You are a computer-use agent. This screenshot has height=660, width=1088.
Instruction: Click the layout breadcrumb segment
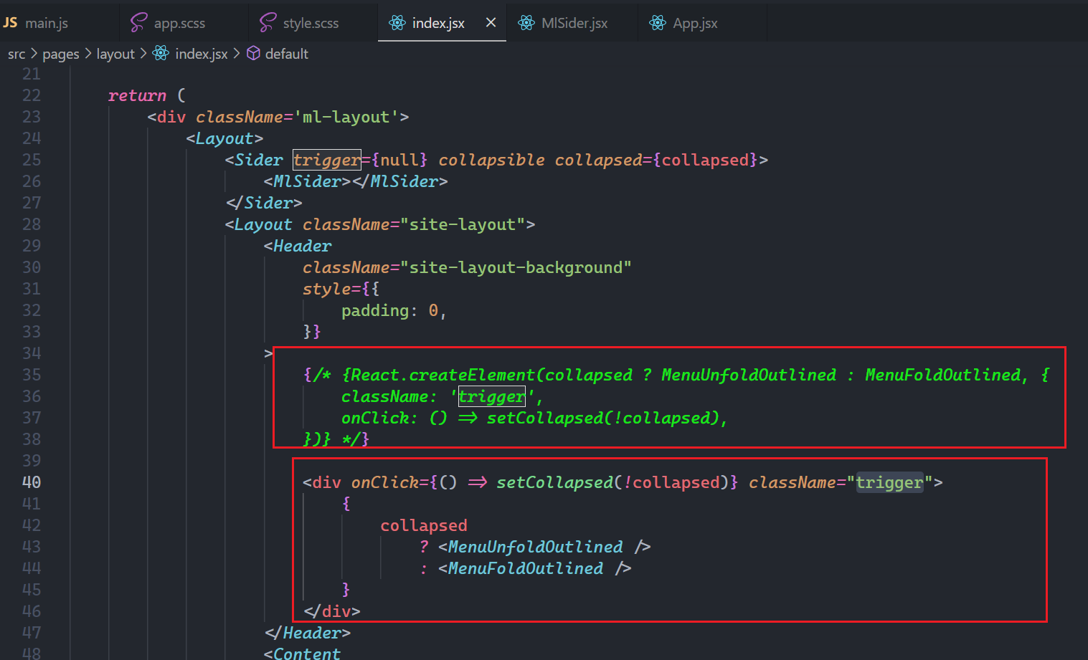pos(115,54)
